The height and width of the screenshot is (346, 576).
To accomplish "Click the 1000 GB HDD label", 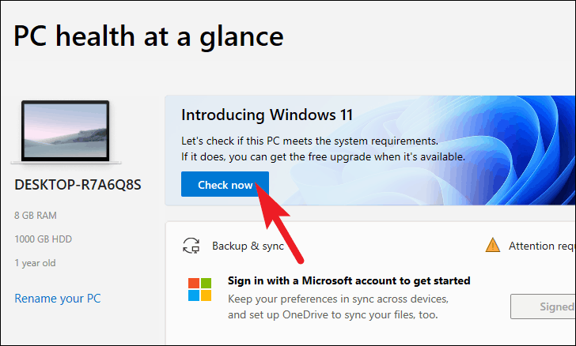I will tap(43, 239).
